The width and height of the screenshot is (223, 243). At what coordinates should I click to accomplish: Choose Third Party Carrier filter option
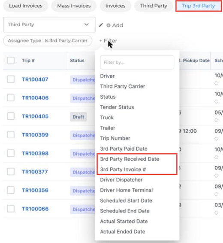(123, 86)
